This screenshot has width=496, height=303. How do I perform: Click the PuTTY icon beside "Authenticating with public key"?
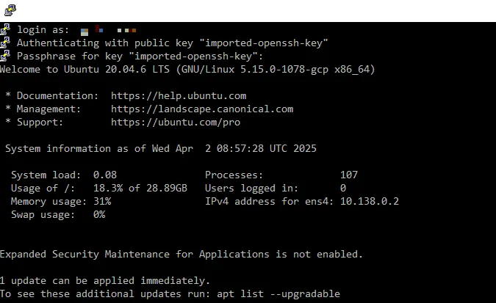click(x=5, y=43)
